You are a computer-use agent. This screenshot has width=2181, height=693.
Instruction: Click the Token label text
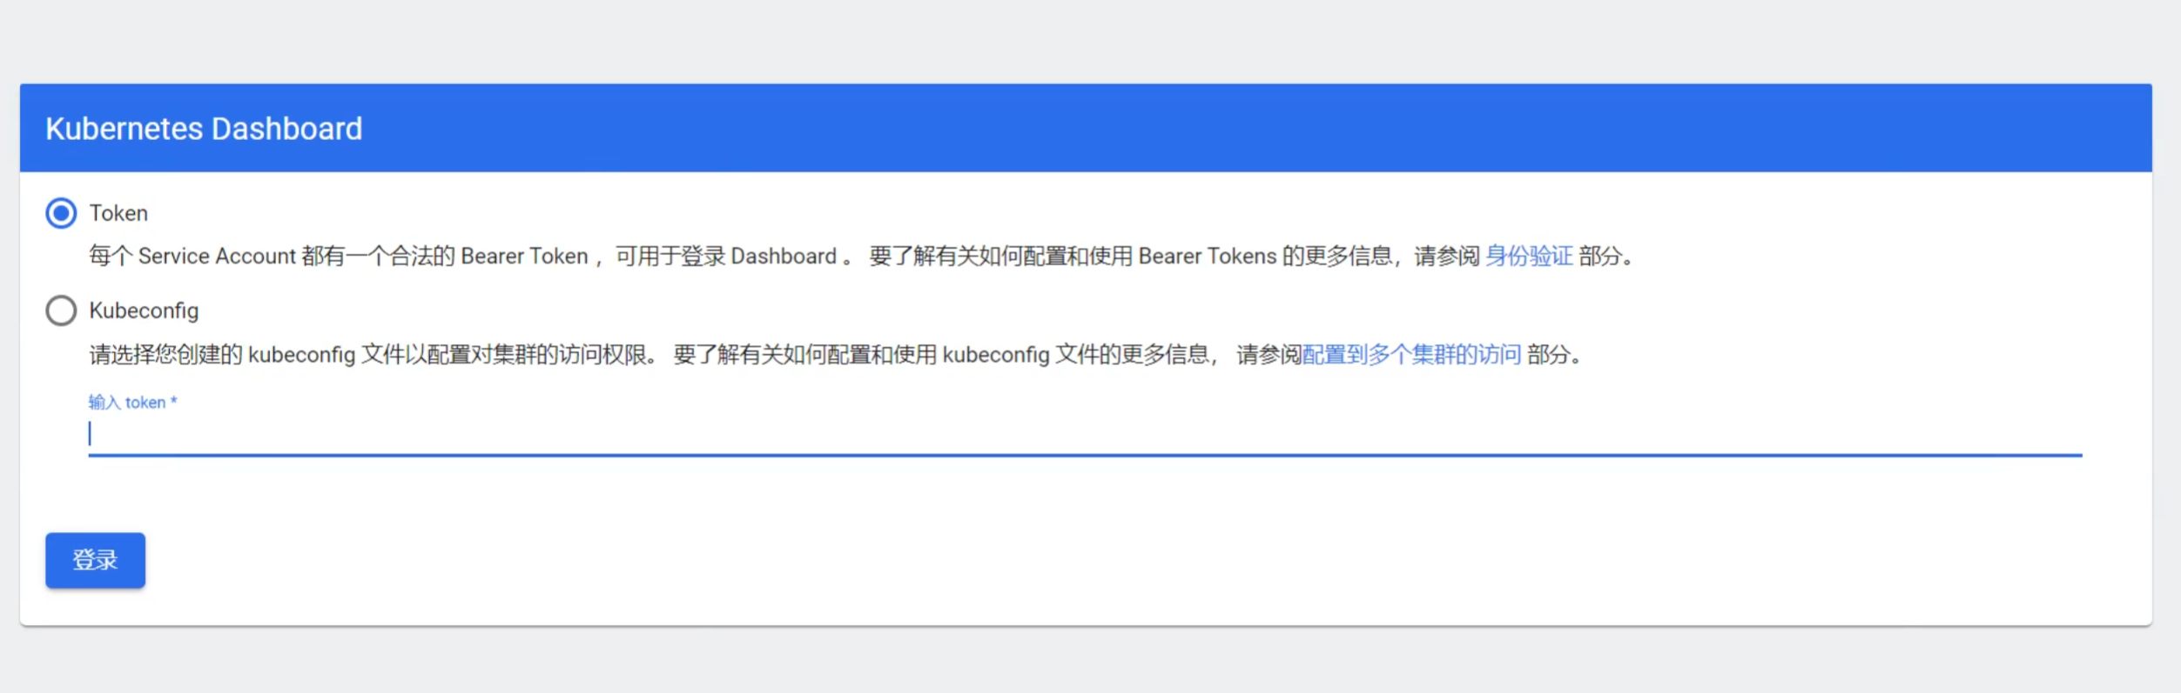point(118,213)
